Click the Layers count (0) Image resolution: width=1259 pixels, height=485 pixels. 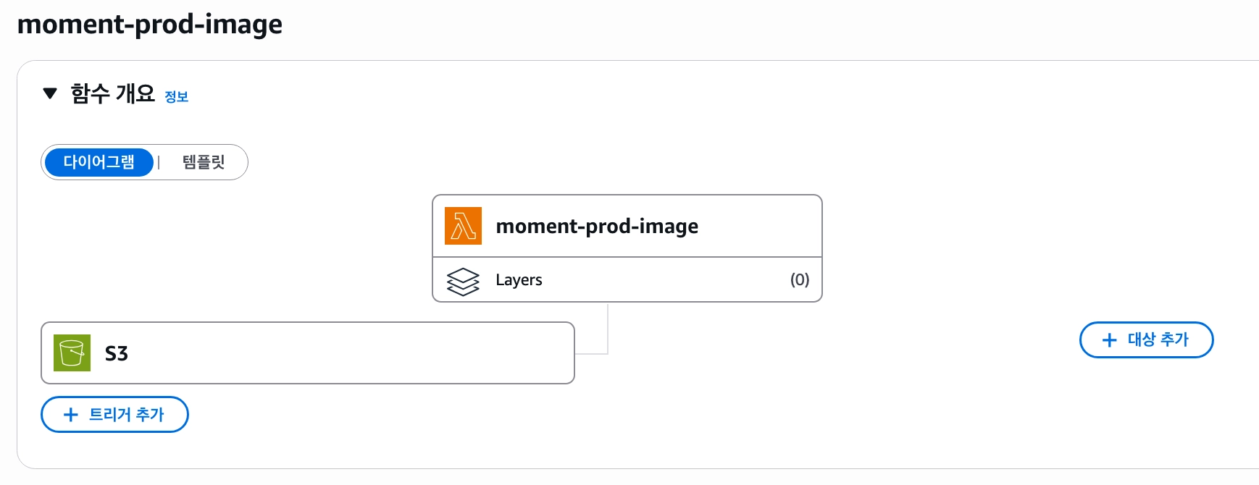click(x=799, y=280)
